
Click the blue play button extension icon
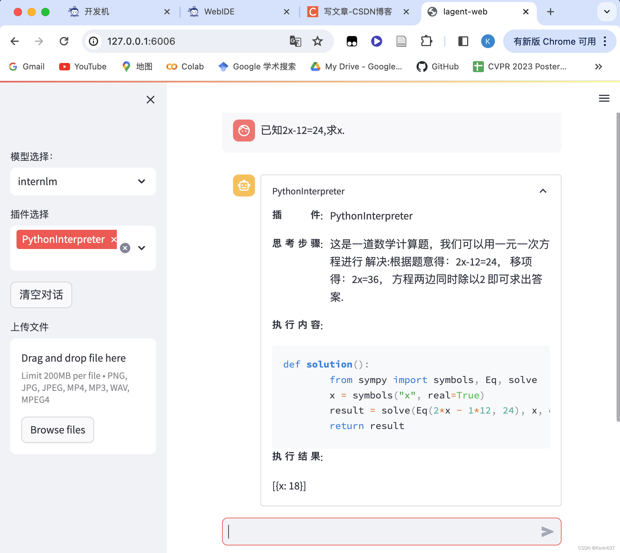pyautogui.click(x=377, y=41)
